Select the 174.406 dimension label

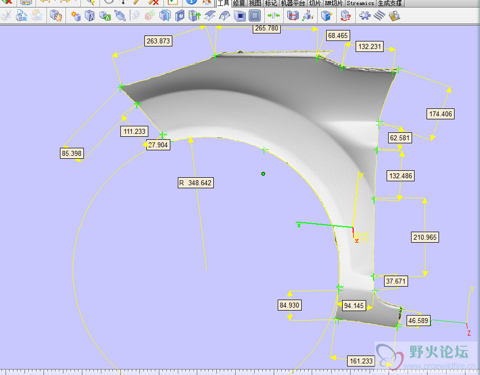441,114
